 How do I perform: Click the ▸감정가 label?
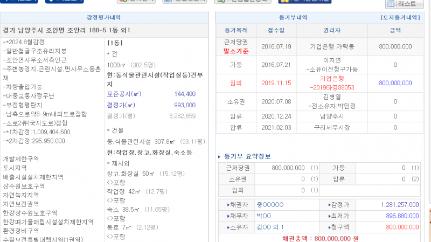tap(338, 205)
